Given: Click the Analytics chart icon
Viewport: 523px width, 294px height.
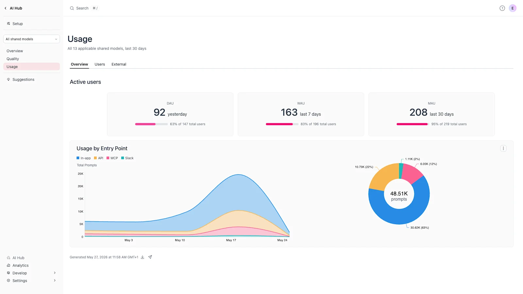Looking at the screenshot, I should point(8,265).
